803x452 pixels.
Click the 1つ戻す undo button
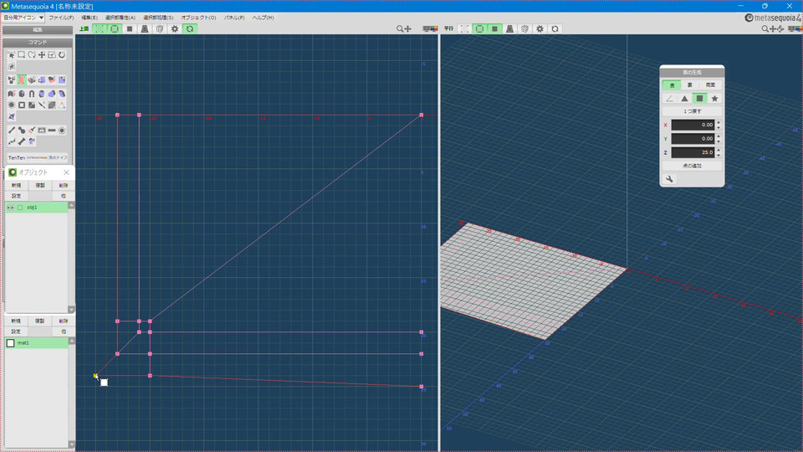(692, 110)
